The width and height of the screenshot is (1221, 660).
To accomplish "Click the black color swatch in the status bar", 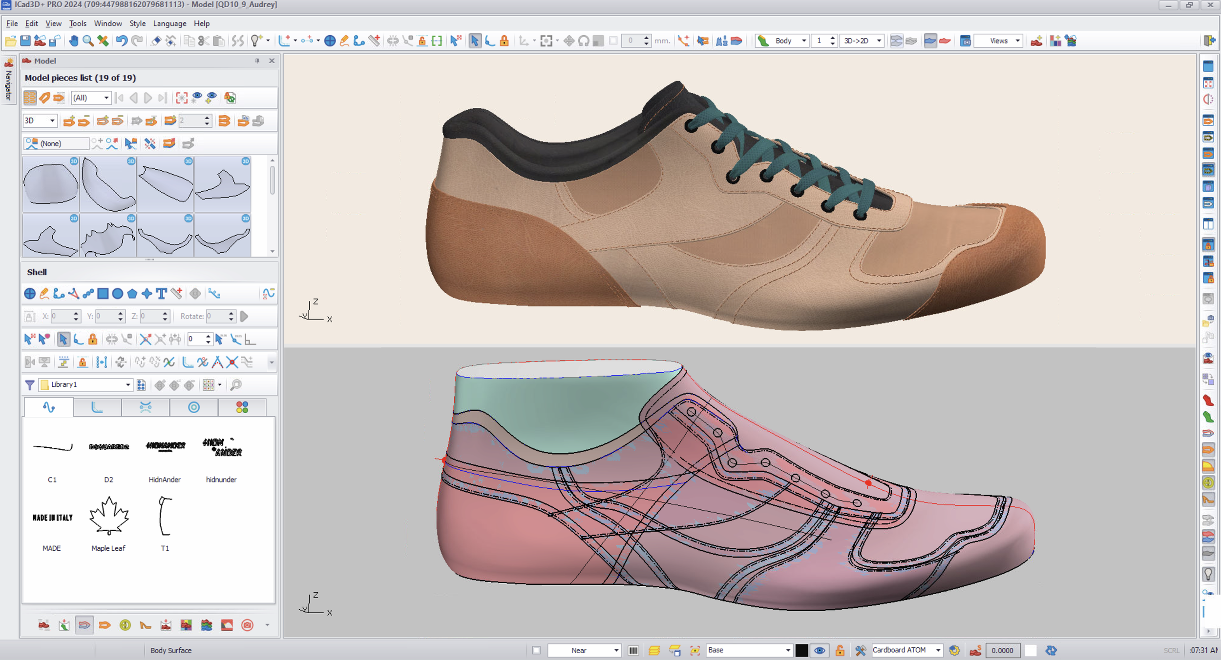I will click(801, 650).
